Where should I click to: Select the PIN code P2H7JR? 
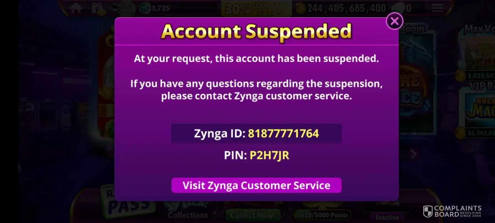[269, 155]
